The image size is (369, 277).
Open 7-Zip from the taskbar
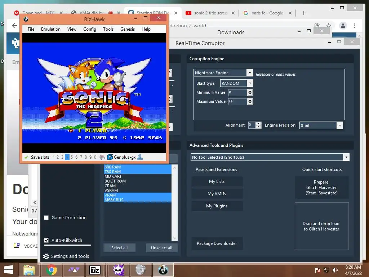(x=95, y=270)
